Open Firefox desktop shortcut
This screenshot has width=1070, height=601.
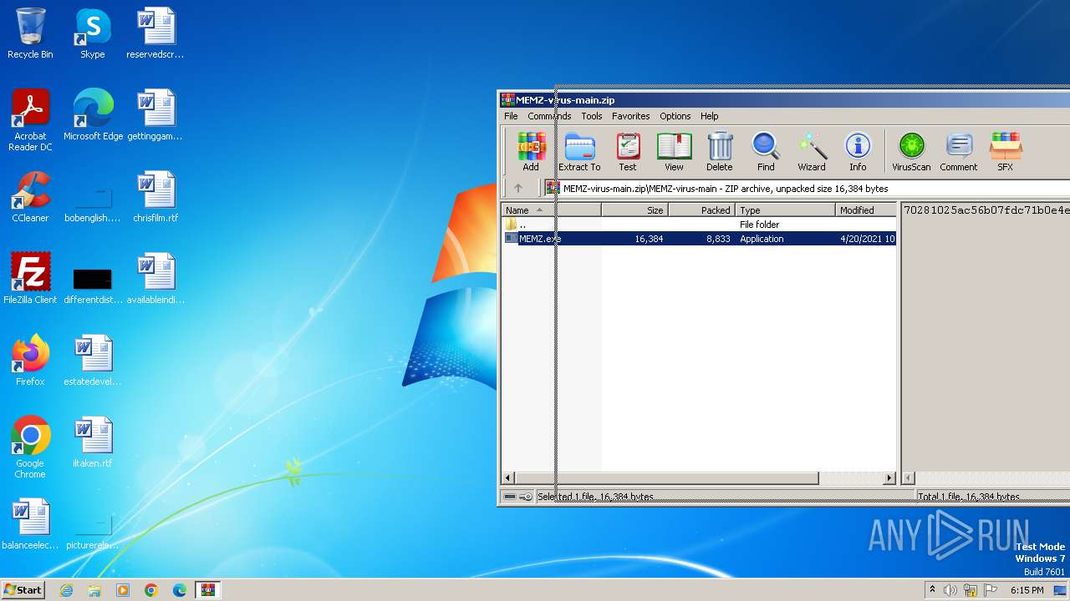pyautogui.click(x=30, y=361)
